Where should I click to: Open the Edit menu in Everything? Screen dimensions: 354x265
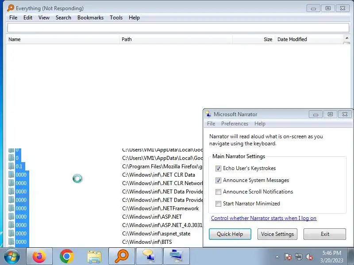[x=28, y=18]
